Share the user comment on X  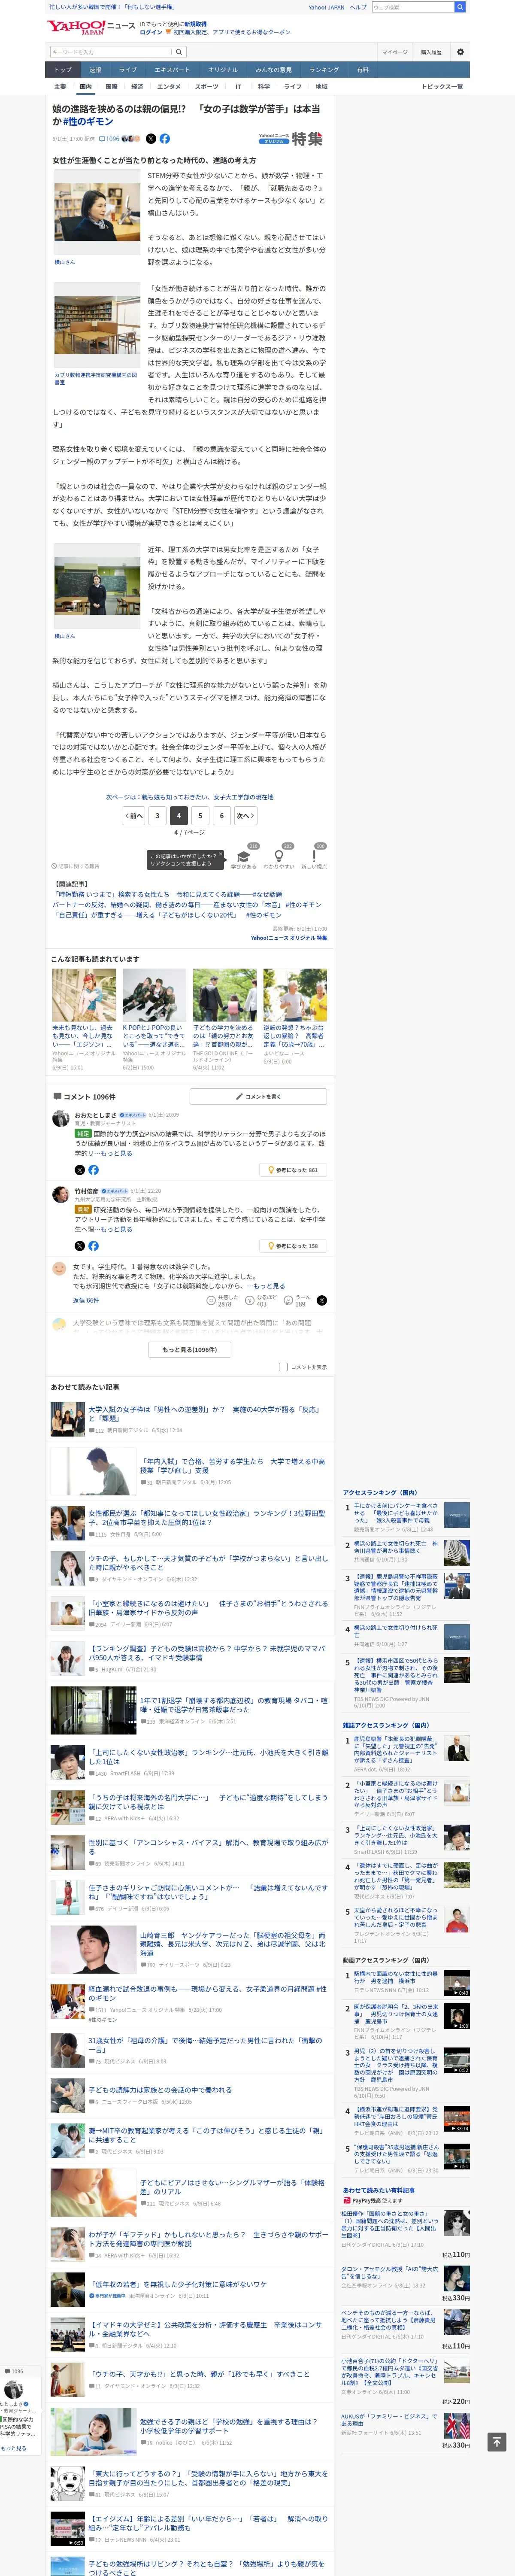point(321,1301)
